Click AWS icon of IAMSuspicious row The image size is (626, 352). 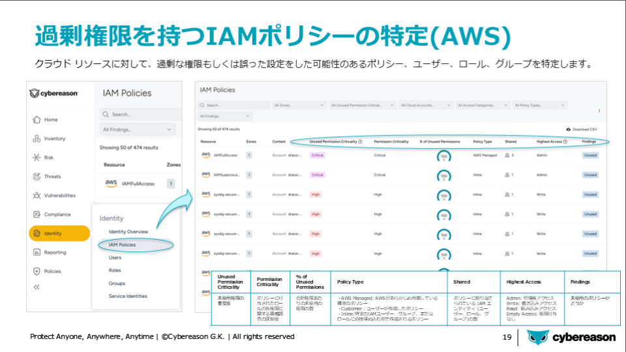205,175
